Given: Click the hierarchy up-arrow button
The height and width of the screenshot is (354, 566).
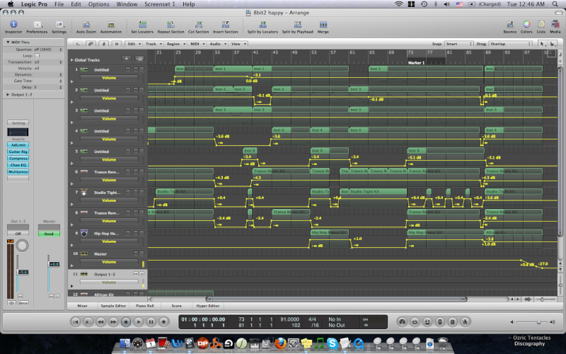Looking at the screenshot, I should tap(78, 44).
